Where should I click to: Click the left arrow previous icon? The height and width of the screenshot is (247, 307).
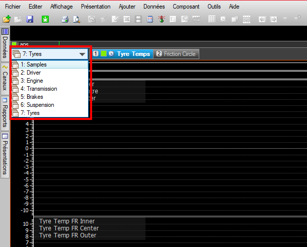(x=262, y=19)
